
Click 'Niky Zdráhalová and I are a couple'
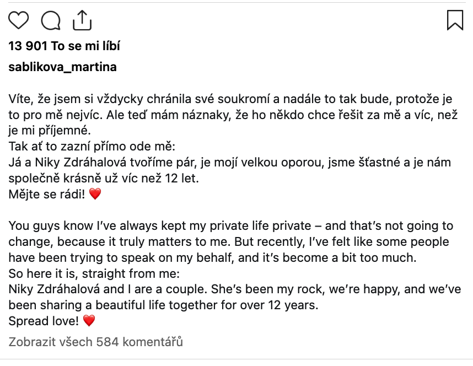(x=108, y=289)
